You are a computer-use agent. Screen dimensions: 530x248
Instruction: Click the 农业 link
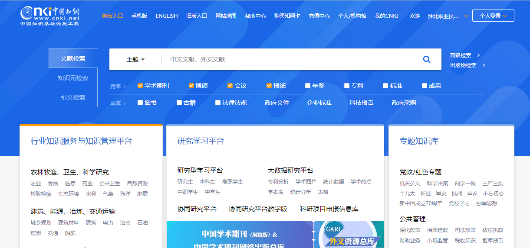[36, 184]
